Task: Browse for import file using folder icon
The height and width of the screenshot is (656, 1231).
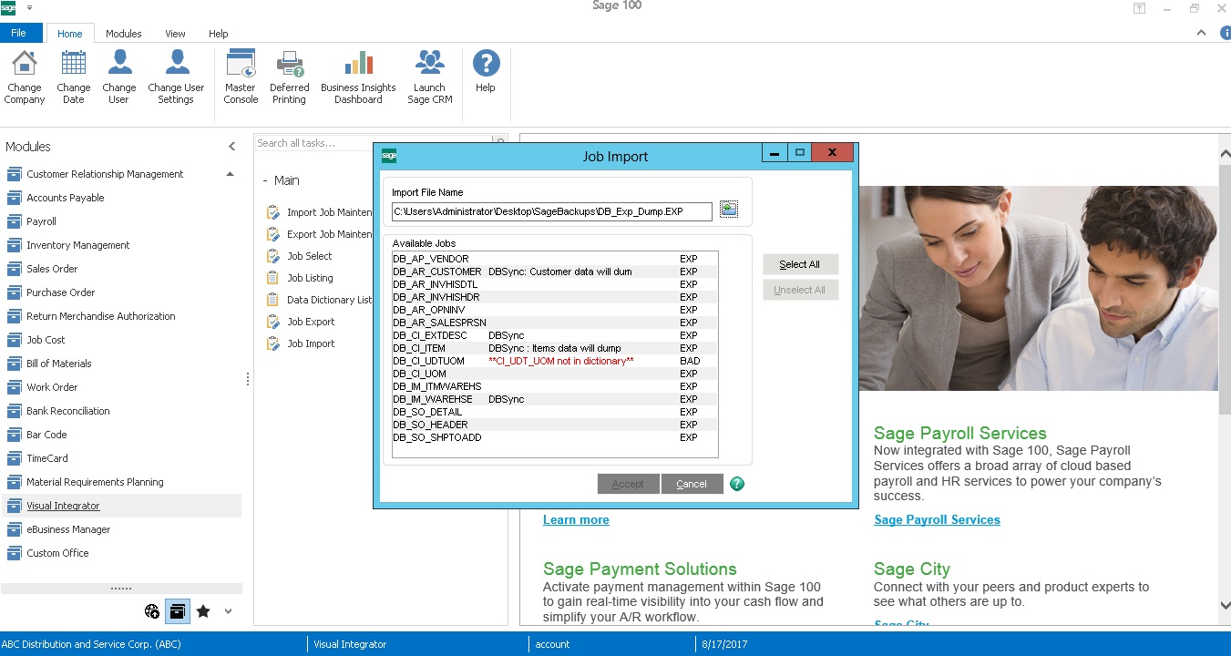Action: [728, 210]
